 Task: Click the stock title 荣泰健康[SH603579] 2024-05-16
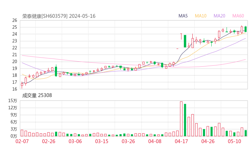pos(59,16)
